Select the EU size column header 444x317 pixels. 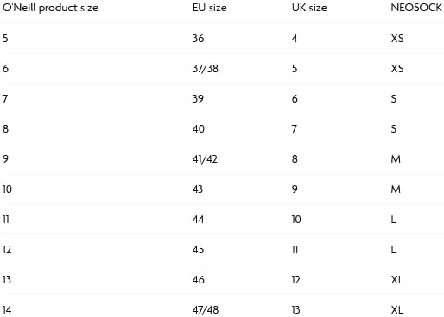210,8
